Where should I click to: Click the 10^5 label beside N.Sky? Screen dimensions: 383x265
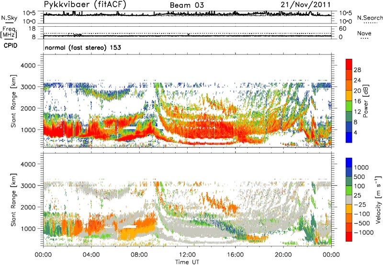(29, 13)
